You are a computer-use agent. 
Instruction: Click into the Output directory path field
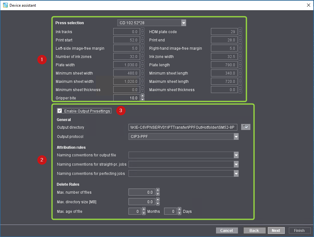click(x=183, y=127)
